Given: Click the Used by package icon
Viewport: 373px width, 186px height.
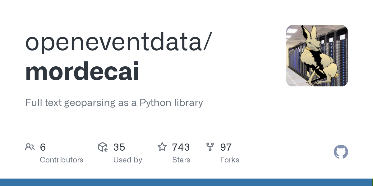Looking at the screenshot, I should tap(103, 147).
